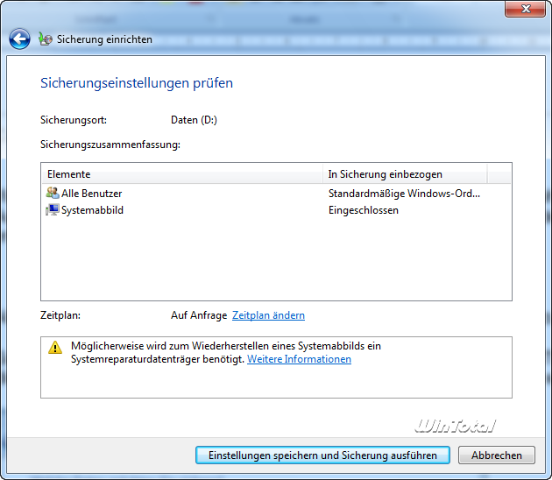The height and width of the screenshot is (480, 552).
Task: Click the Auf Anfrage schedule value
Action: pyautogui.click(x=199, y=315)
